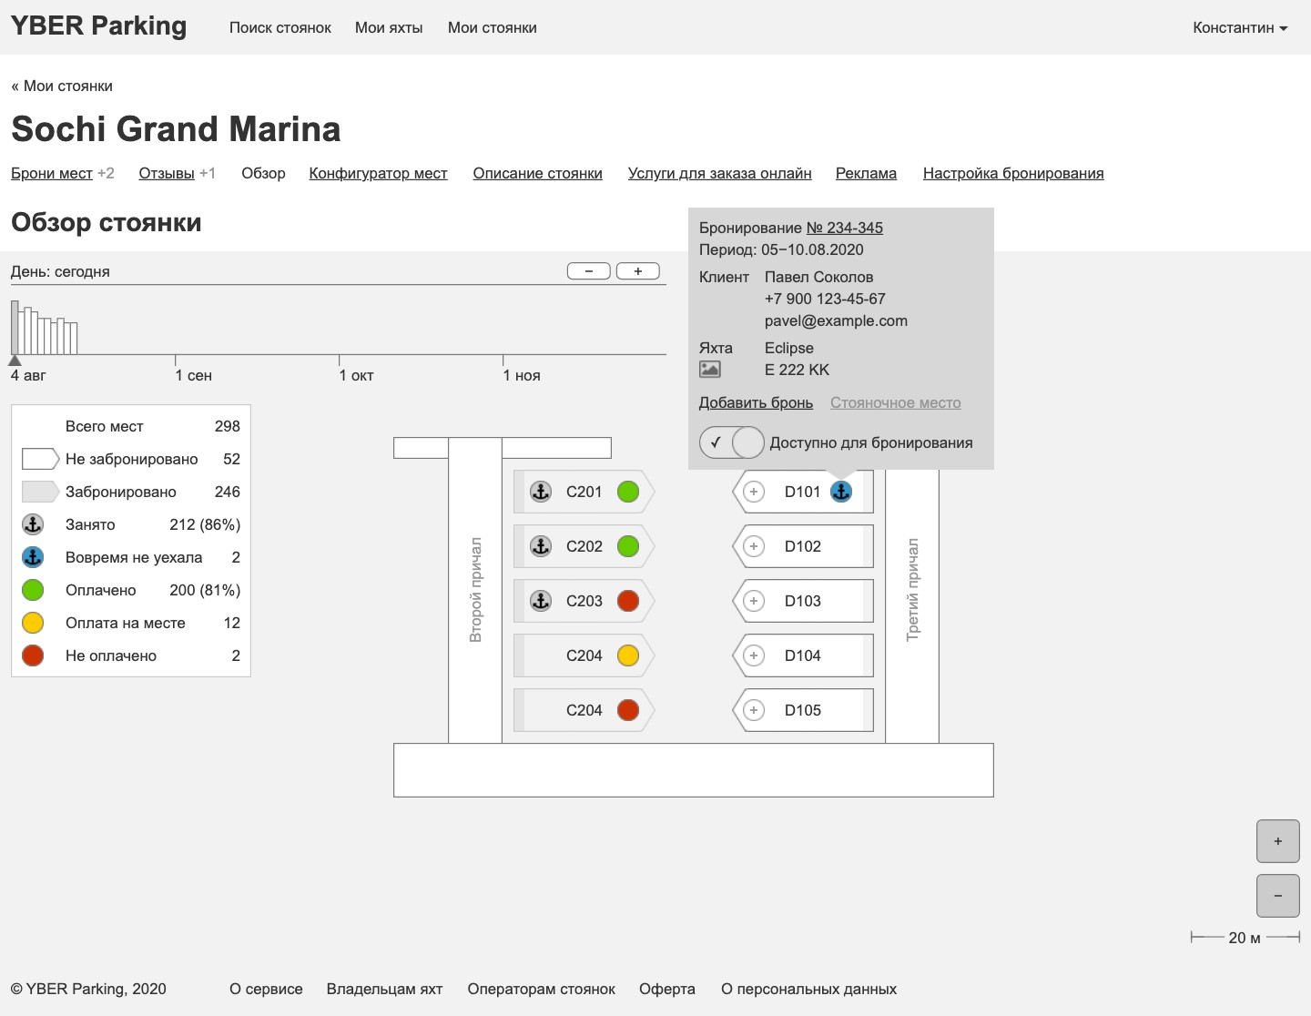Screen dimensions: 1311x1016
Task: Zoom out the marina map
Action: [x=1278, y=896]
